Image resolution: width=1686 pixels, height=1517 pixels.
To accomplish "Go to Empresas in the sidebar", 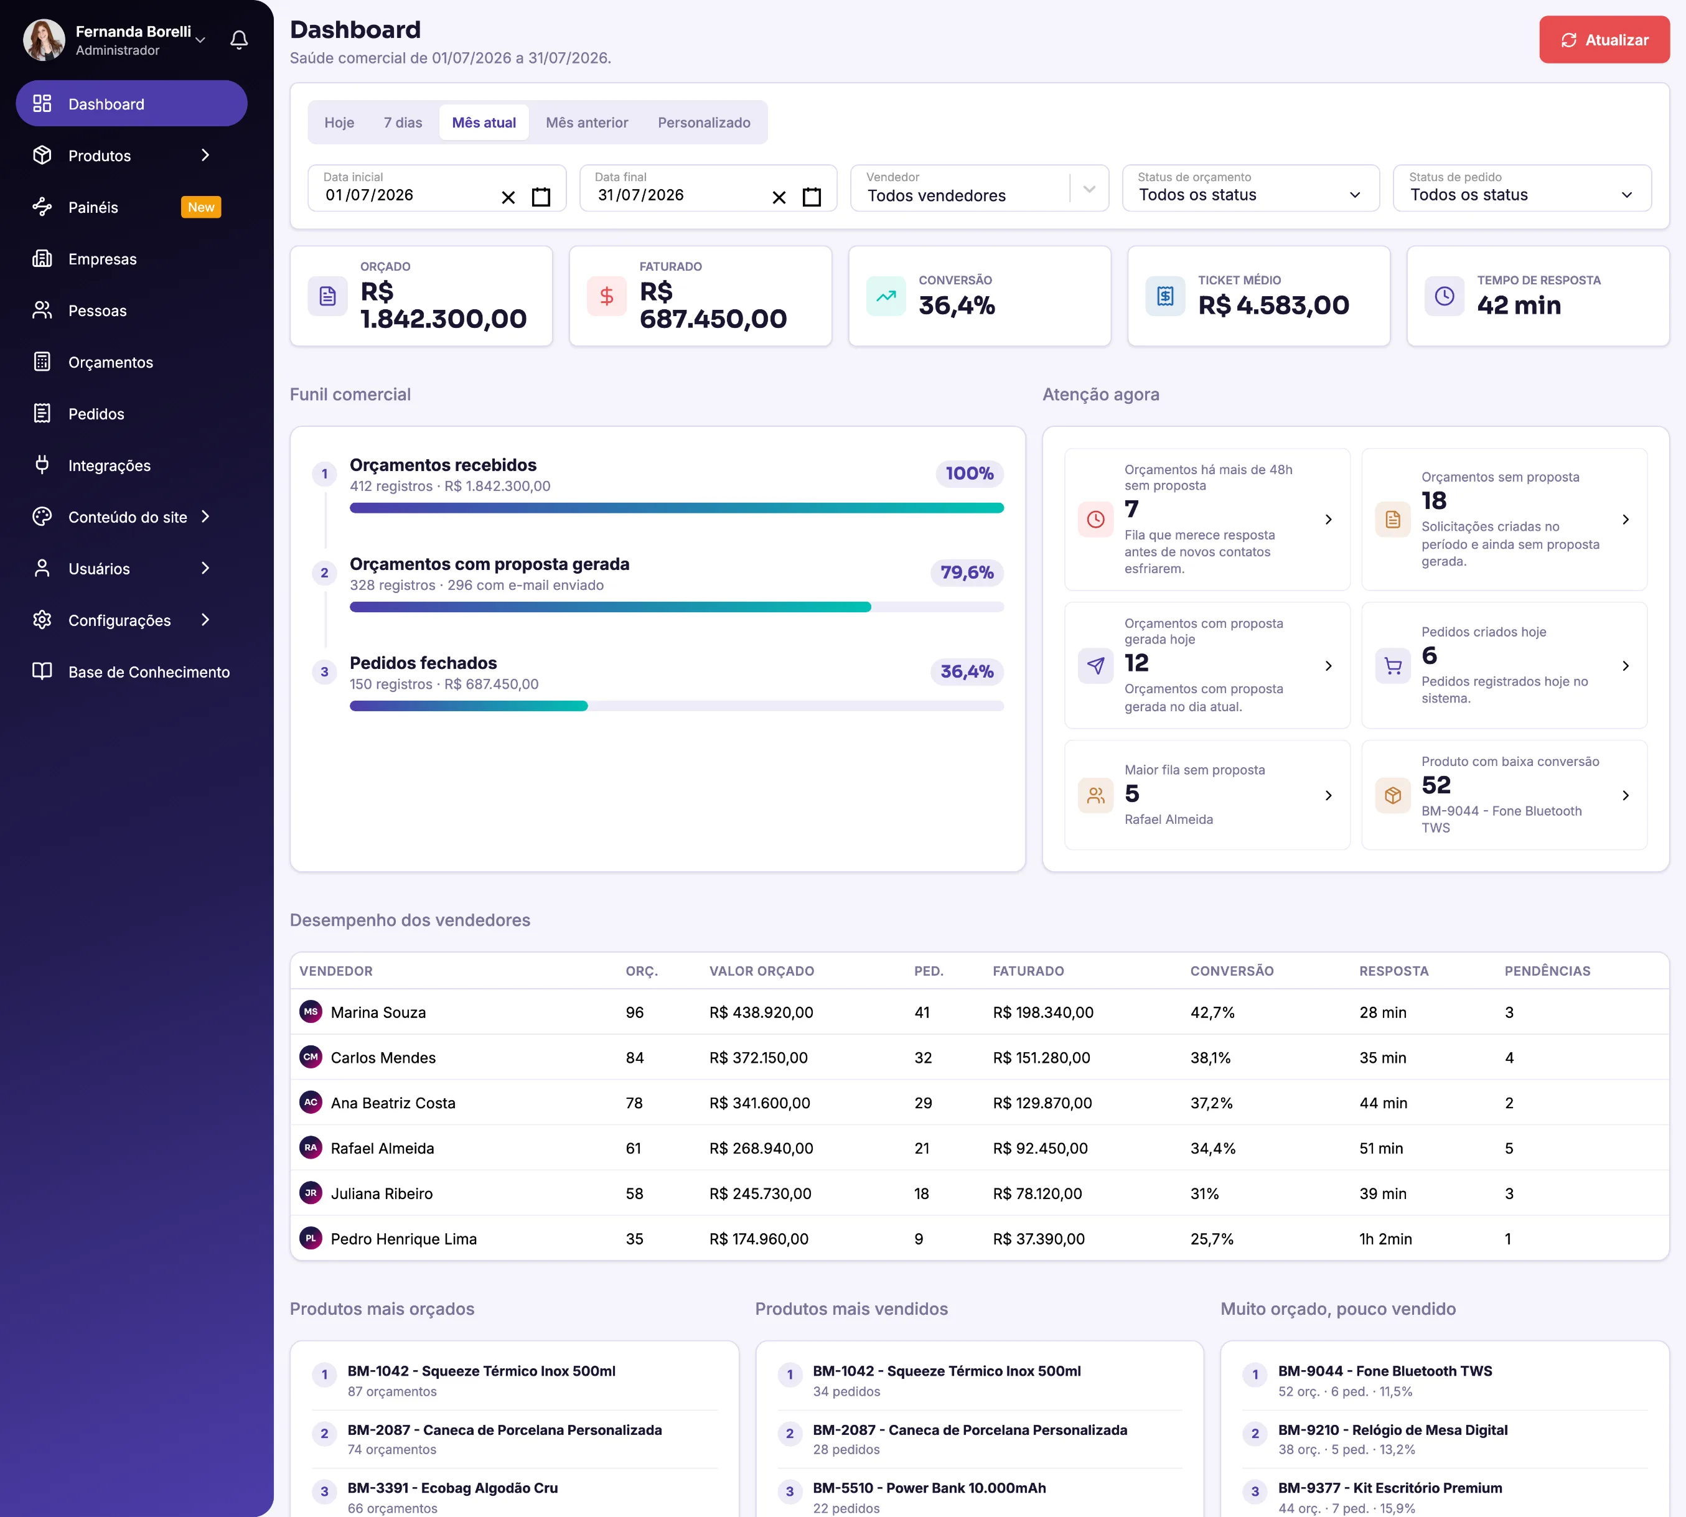I will pyautogui.click(x=132, y=258).
